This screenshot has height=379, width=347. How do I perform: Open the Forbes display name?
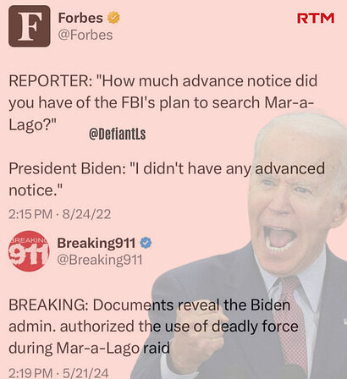click(x=80, y=18)
